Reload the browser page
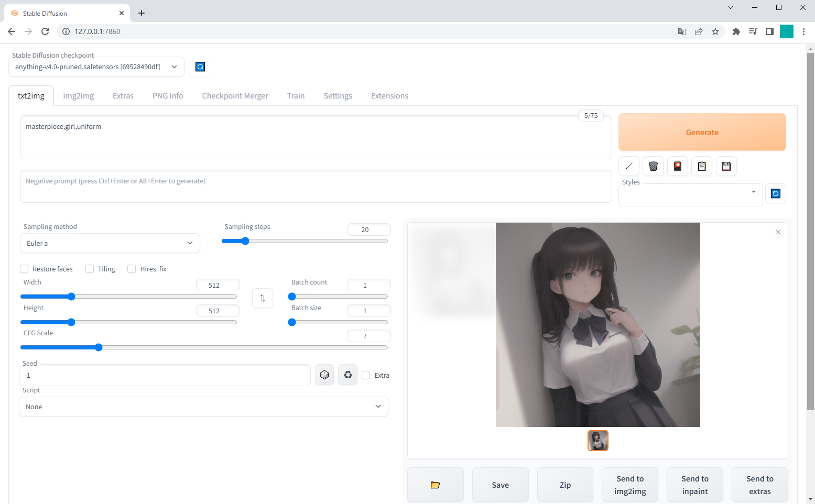815x504 pixels. pyautogui.click(x=45, y=31)
